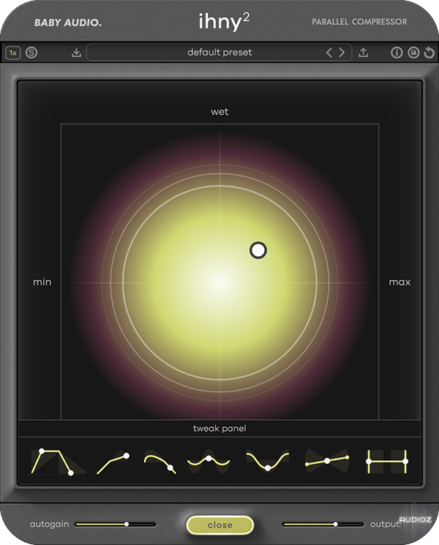439x545 pixels.
Task: Collapse the tweak panel bar
Action: pos(219,428)
